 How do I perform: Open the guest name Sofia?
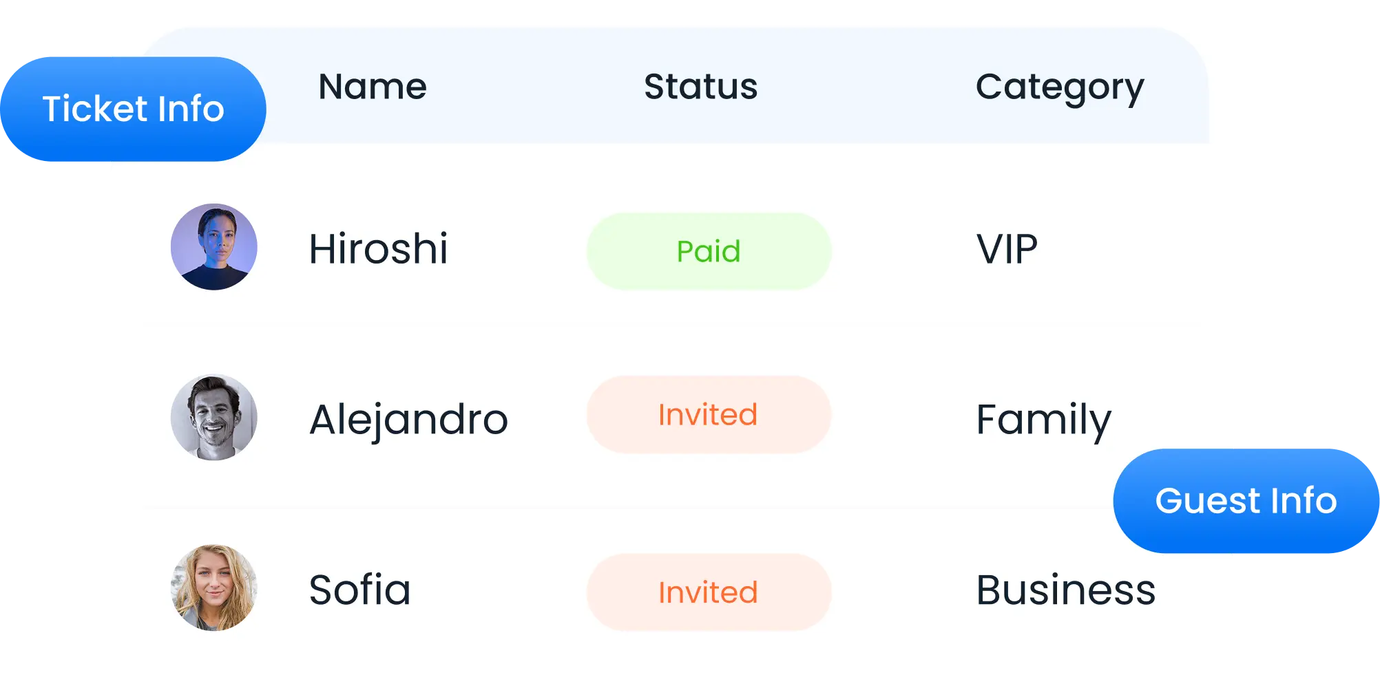(359, 590)
